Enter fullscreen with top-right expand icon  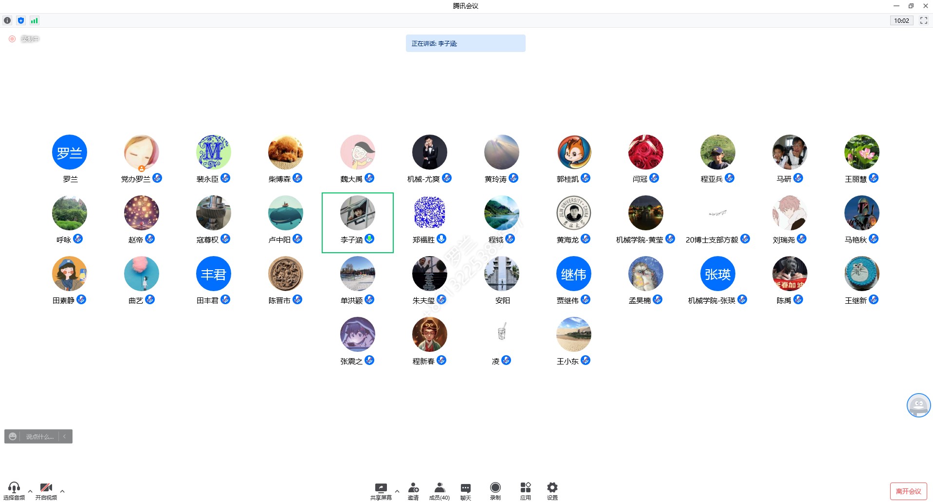click(x=923, y=20)
